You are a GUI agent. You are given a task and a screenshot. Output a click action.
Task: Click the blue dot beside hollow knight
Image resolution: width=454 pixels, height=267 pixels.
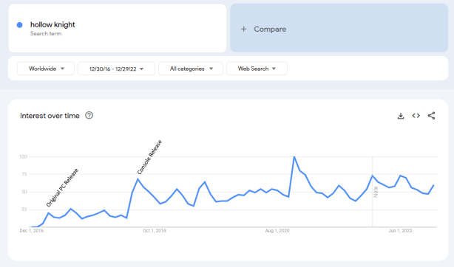20,25
